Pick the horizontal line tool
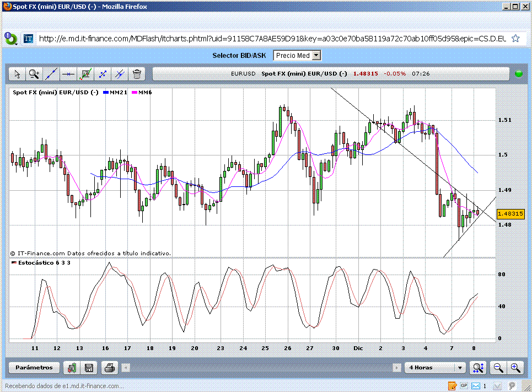The image size is (532, 392). coord(68,74)
